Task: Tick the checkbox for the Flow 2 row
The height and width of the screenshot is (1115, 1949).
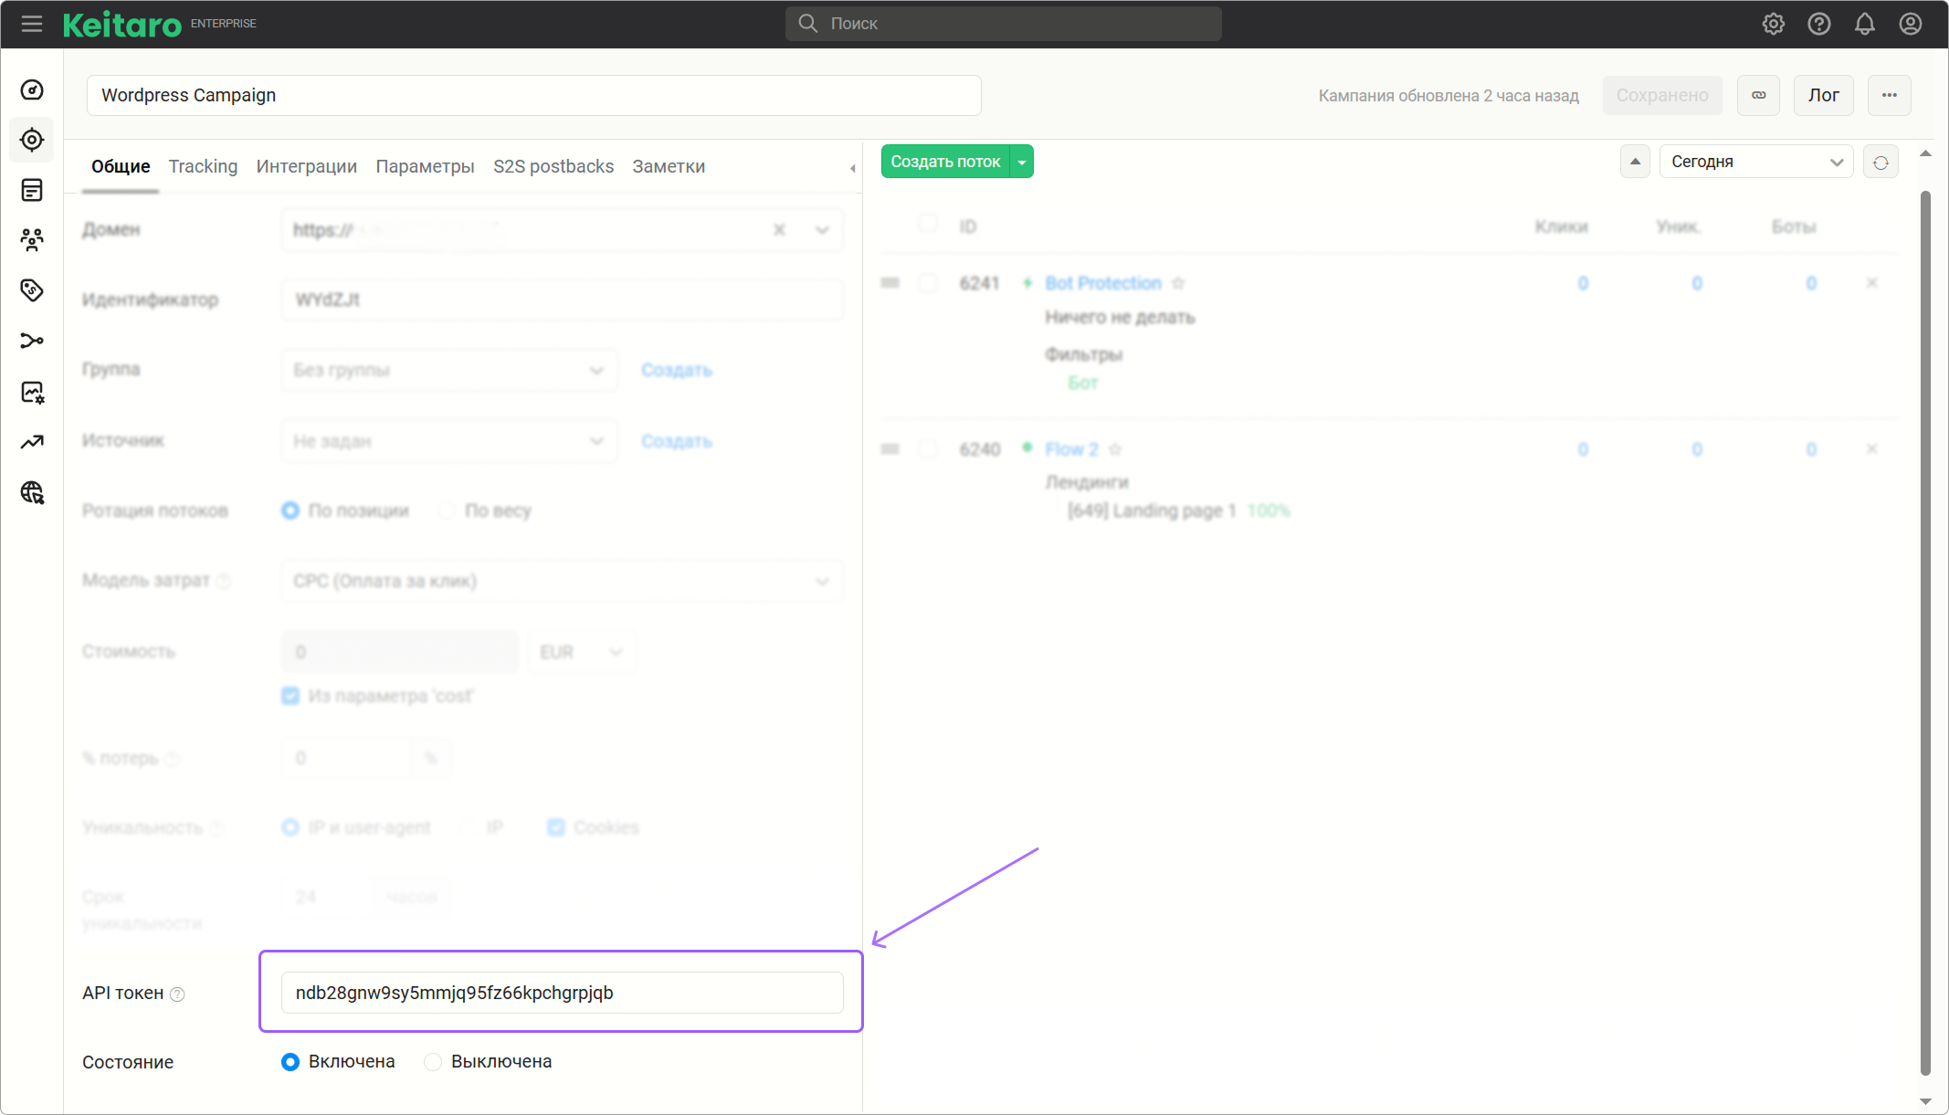Action: click(x=927, y=449)
